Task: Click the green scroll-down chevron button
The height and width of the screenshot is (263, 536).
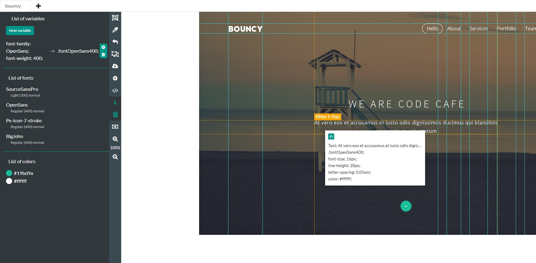Action: pos(406,206)
